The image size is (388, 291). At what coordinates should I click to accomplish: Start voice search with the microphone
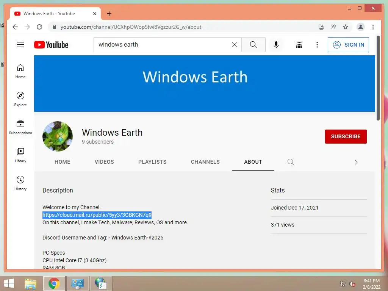point(276,45)
